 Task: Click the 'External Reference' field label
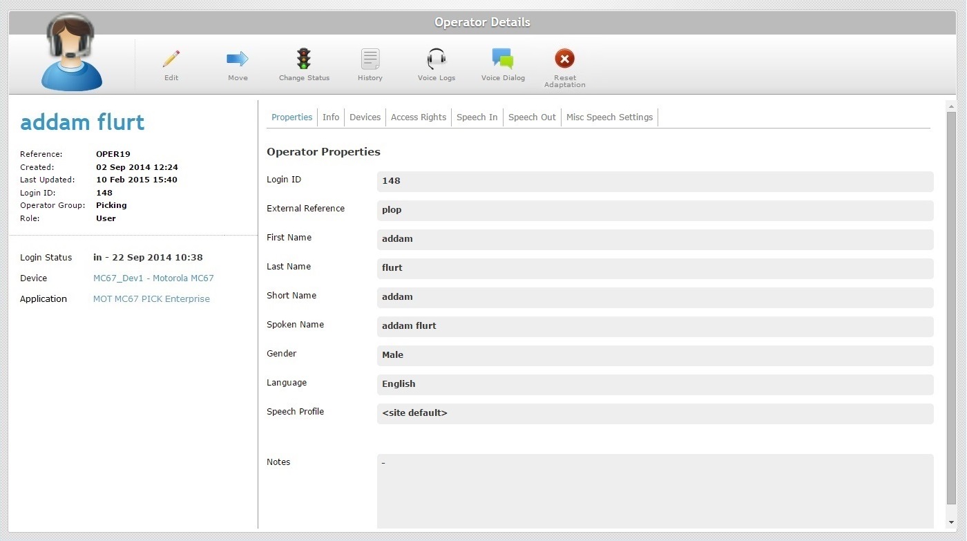[x=305, y=209]
